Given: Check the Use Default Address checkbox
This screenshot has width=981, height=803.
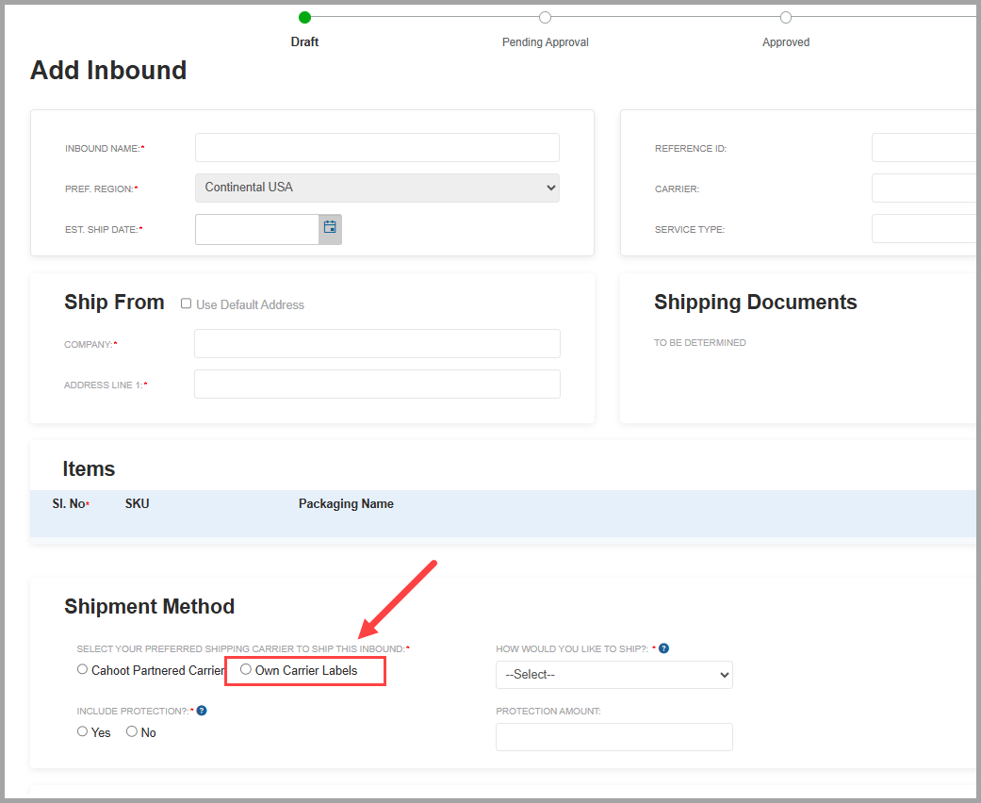Looking at the screenshot, I should pos(186,303).
